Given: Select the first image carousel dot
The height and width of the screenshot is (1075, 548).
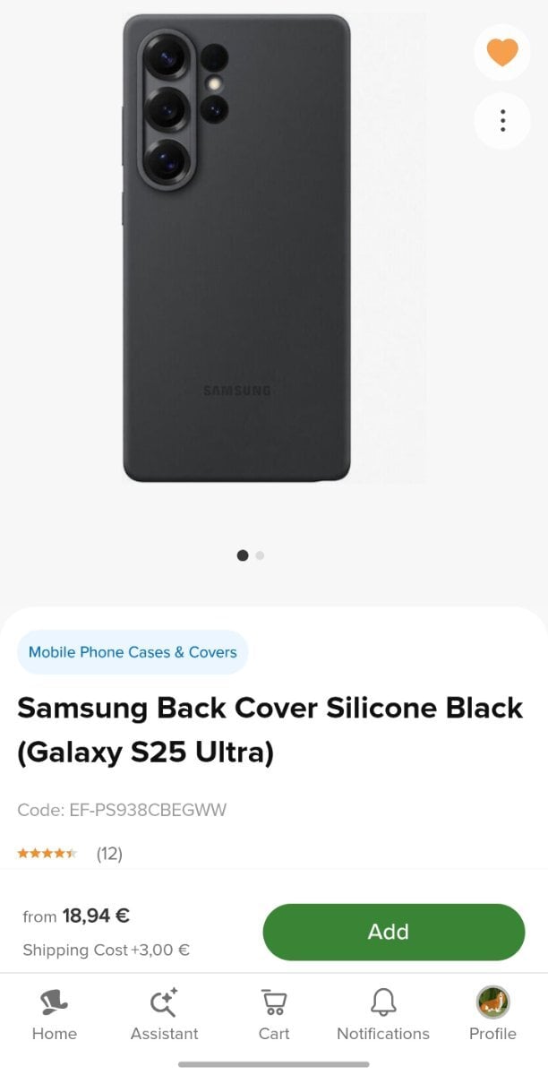Looking at the screenshot, I should (x=243, y=555).
